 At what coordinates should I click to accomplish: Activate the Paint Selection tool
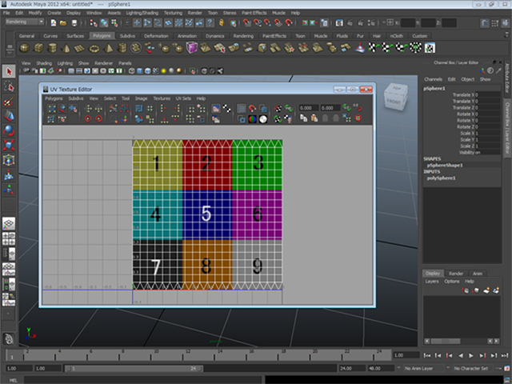point(9,102)
